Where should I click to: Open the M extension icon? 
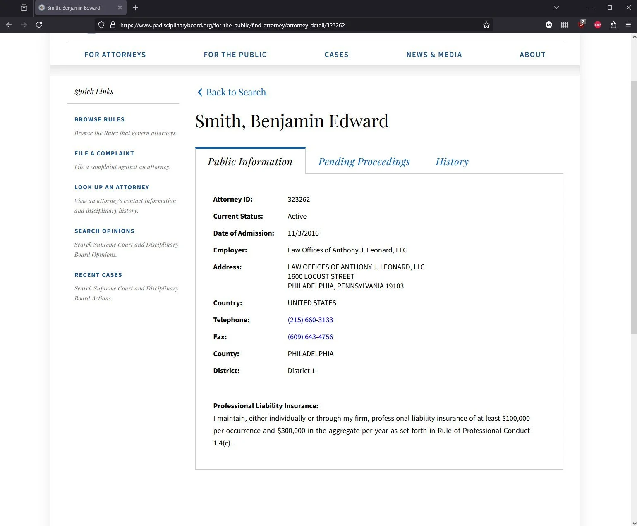coord(549,25)
